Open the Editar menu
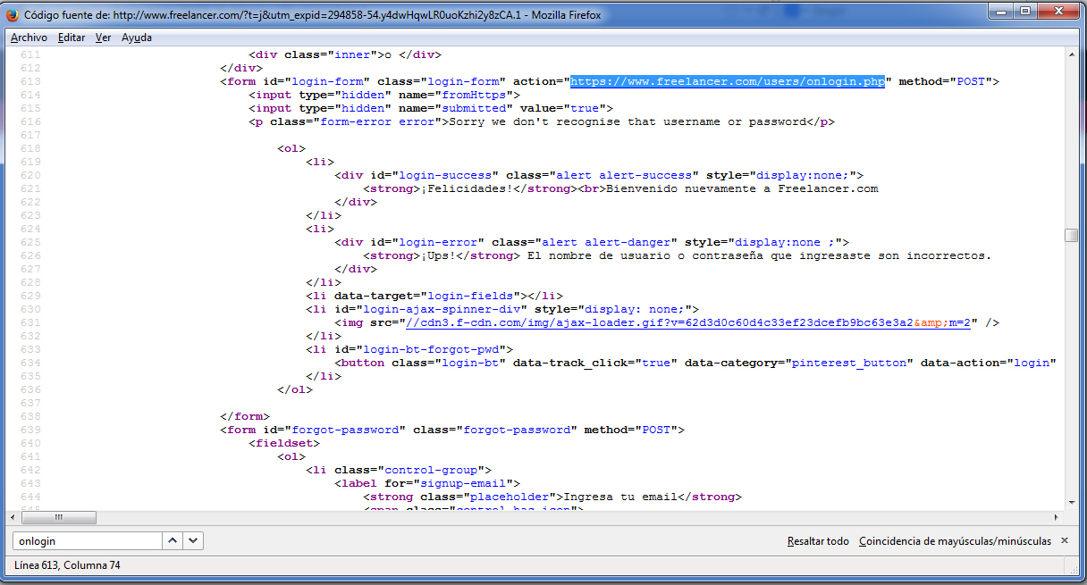1087x585 pixels. pyautogui.click(x=72, y=38)
